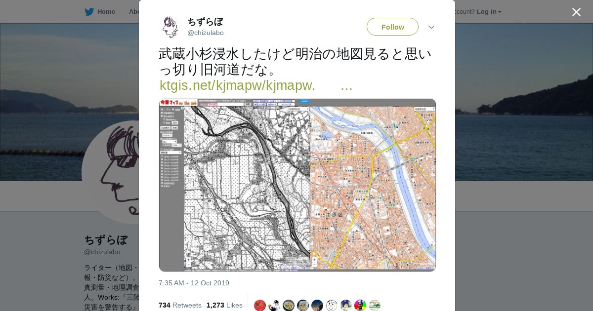Open the Log in dropdown

[489, 12]
